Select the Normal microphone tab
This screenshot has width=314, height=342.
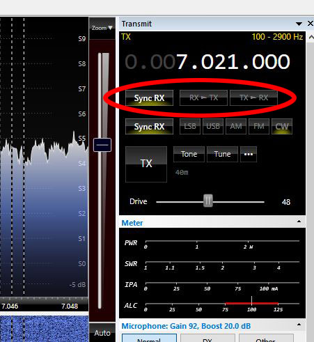point(149,339)
